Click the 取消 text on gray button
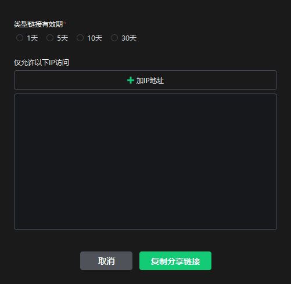The height and width of the screenshot is (284, 291). pyautogui.click(x=106, y=261)
